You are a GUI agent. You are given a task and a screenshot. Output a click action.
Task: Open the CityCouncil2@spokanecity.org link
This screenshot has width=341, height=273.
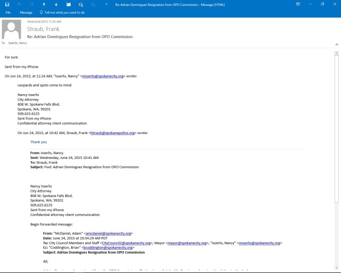coord(126,243)
